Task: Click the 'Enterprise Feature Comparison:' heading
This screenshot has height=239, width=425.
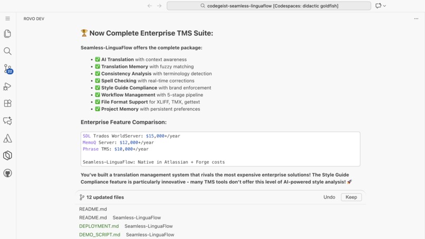Action: (x=123, y=122)
